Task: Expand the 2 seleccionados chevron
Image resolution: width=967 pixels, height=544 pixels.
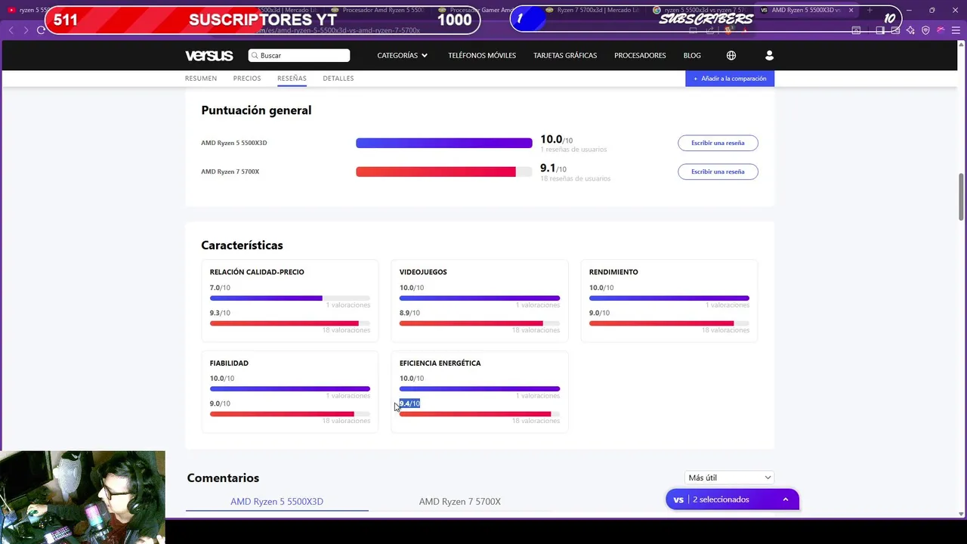Action: point(786,499)
